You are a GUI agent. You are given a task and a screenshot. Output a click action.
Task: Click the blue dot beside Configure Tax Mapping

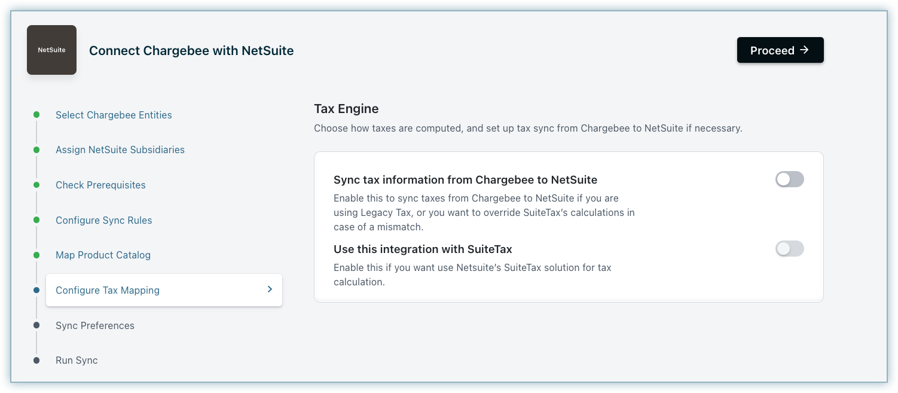[x=36, y=290]
